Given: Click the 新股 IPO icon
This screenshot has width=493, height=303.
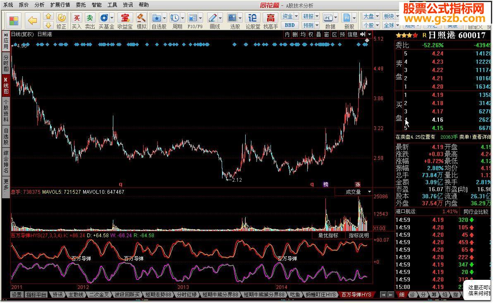Looking at the screenshot, I should tap(347, 18).
